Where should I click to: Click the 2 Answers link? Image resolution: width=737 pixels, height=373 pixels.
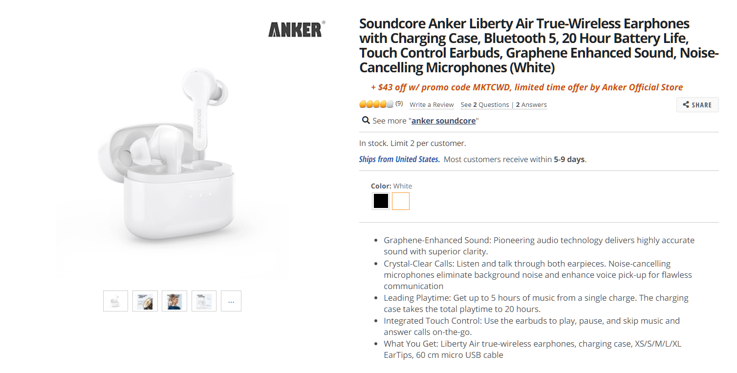[x=531, y=105]
